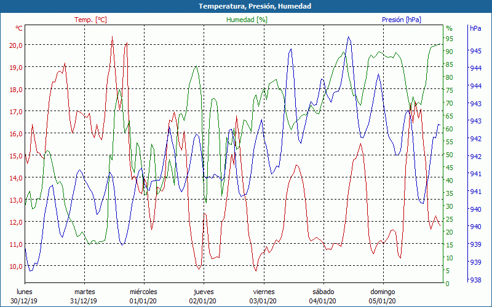Click the chart title "Temperatura, Presión, Humedad"

tap(255, 6)
